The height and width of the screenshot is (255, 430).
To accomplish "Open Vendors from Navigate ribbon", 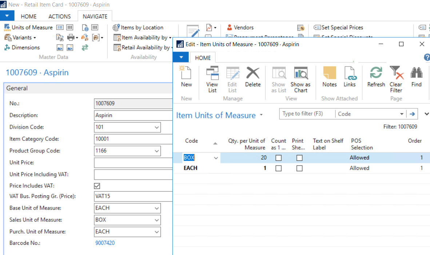I will [x=240, y=27].
